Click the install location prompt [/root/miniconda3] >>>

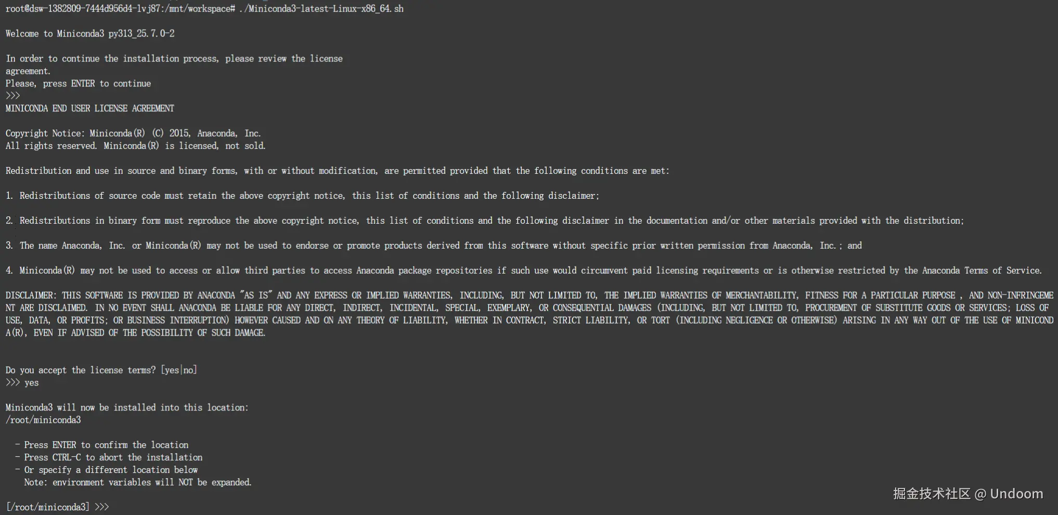pyautogui.click(x=57, y=507)
